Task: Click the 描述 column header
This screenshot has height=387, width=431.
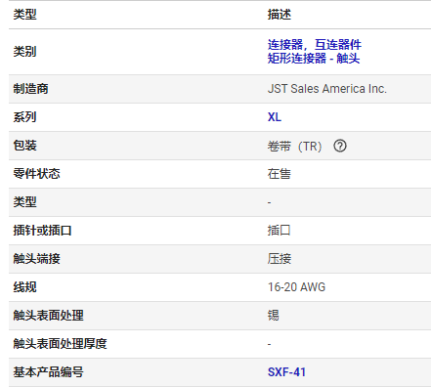Action: coord(280,15)
